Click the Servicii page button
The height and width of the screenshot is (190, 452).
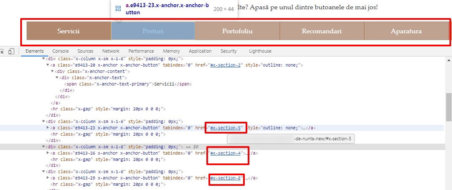coord(69,31)
